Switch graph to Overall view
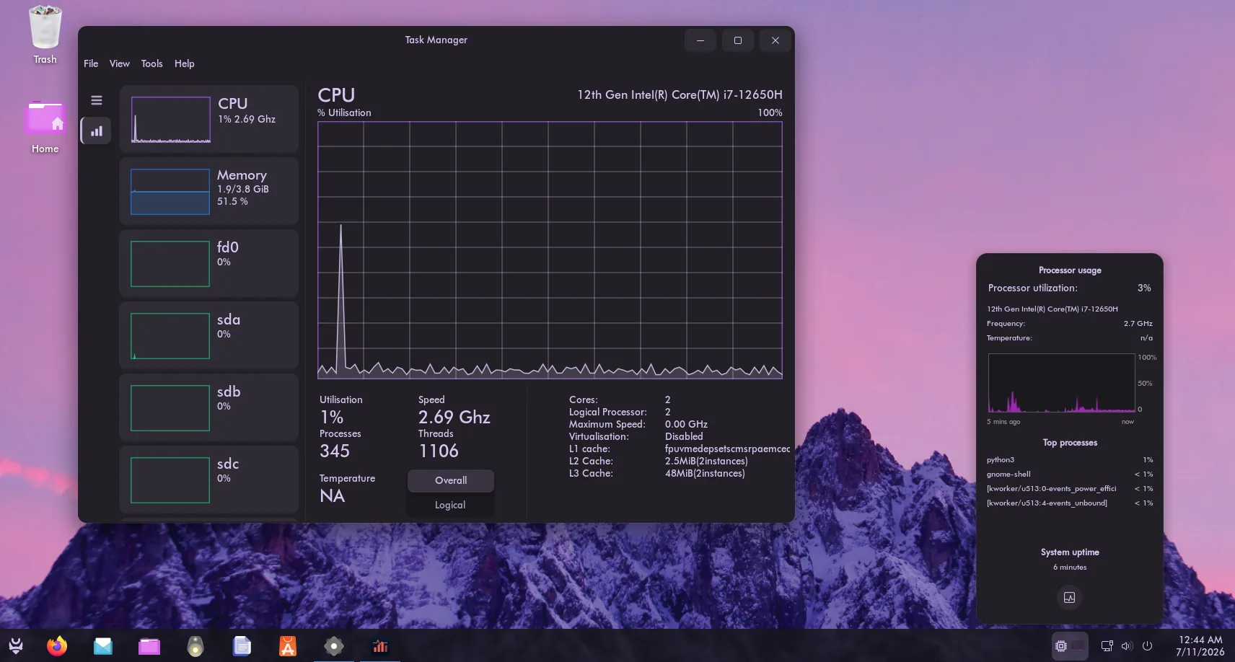The width and height of the screenshot is (1235, 662). pos(451,480)
